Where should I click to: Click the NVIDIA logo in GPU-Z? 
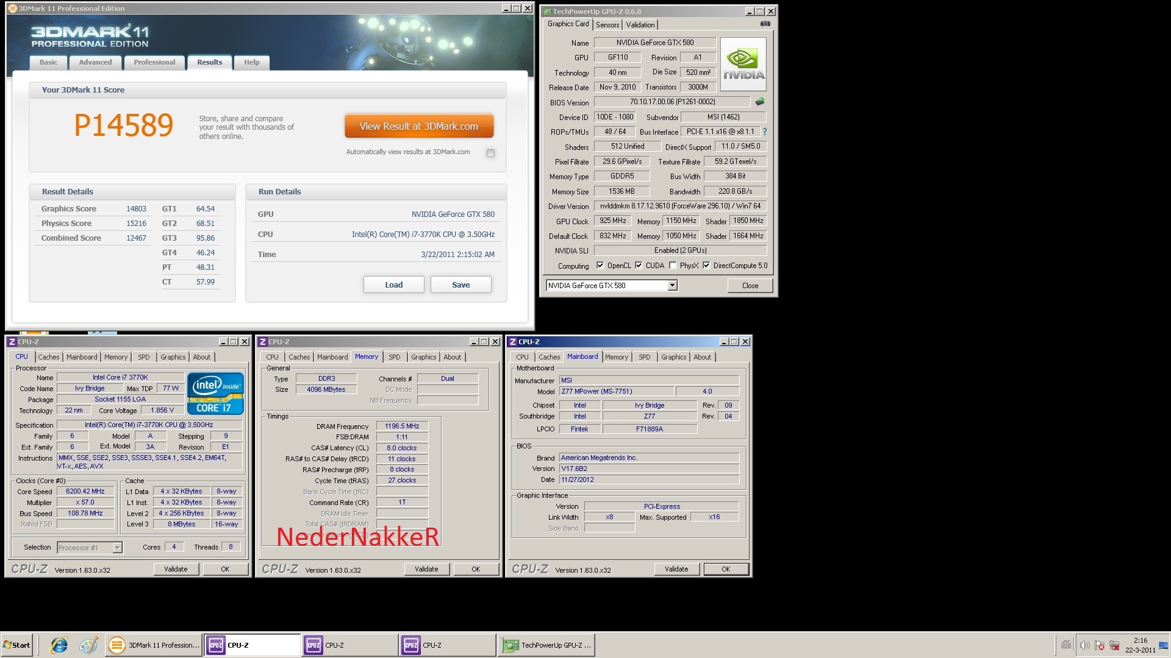(x=743, y=64)
